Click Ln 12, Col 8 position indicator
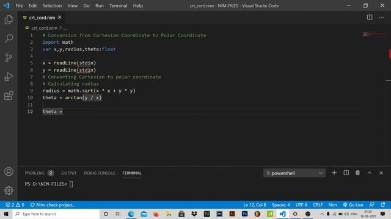 pyautogui.click(x=255, y=205)
